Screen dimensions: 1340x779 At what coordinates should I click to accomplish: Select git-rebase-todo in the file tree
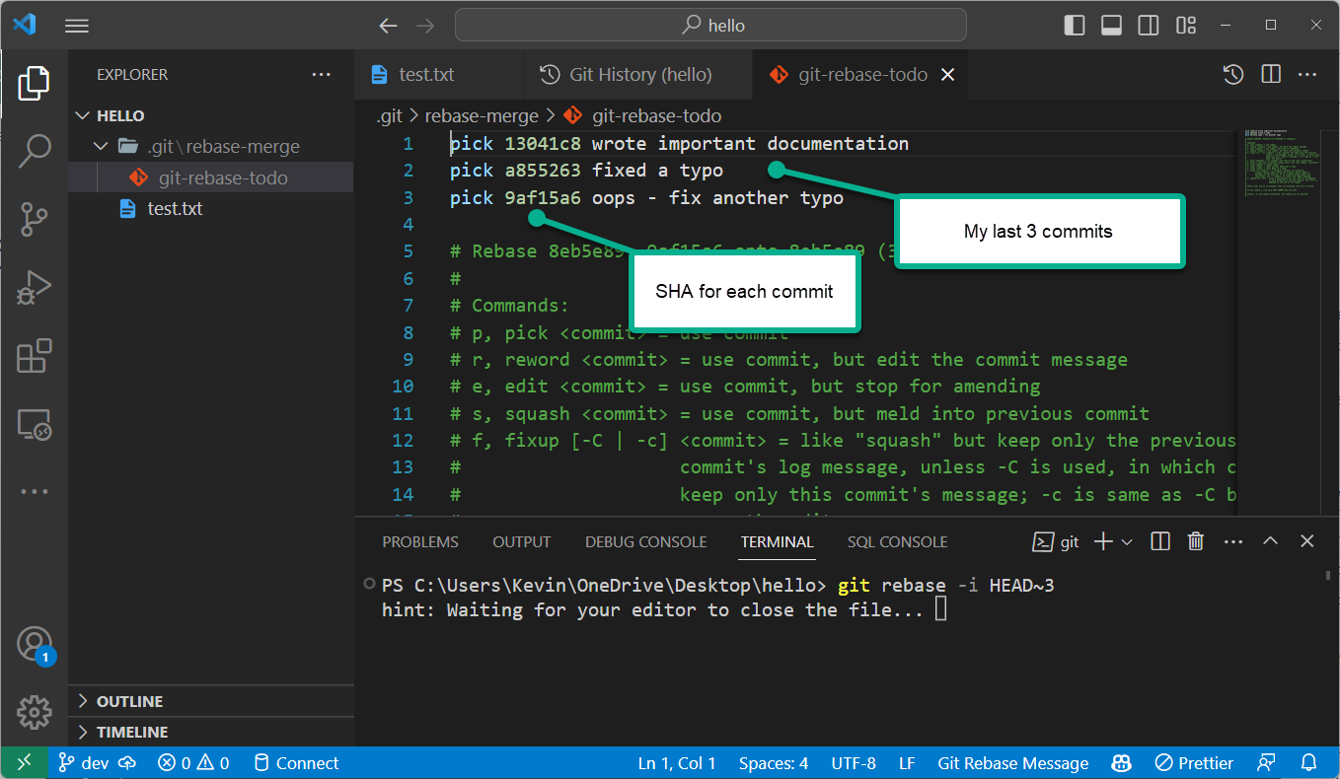[x=211, y=177]
